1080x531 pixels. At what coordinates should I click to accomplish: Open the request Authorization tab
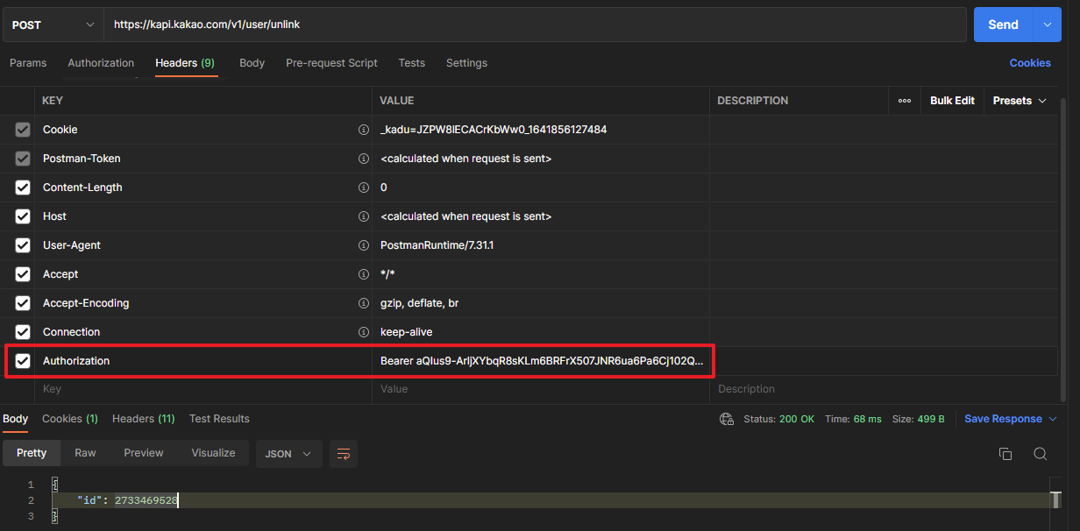[101, 63]
